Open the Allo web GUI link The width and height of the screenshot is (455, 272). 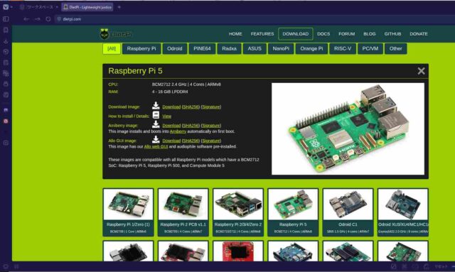pos(156,147)
